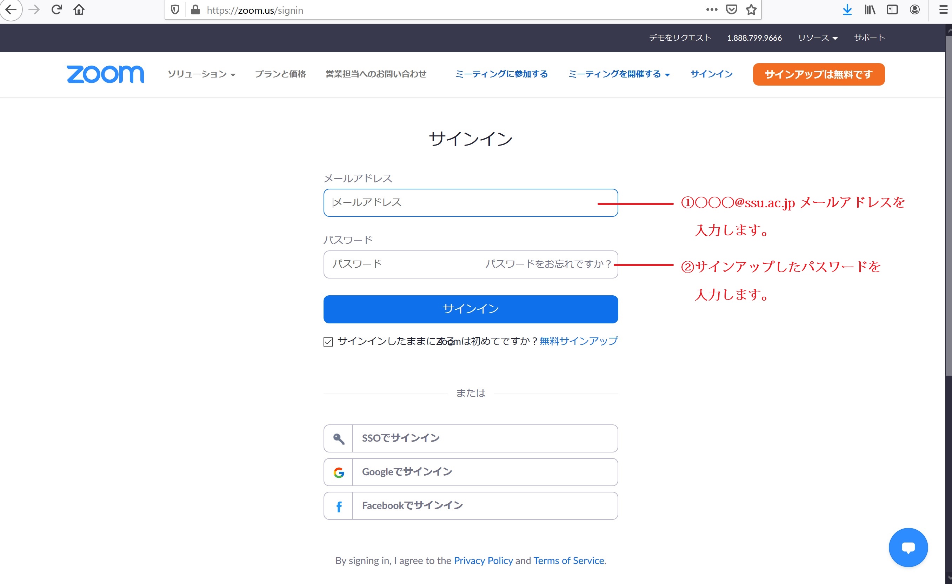Expand the ミーティングを開催する dropdown
952x584 pixels.
(619, 74)
